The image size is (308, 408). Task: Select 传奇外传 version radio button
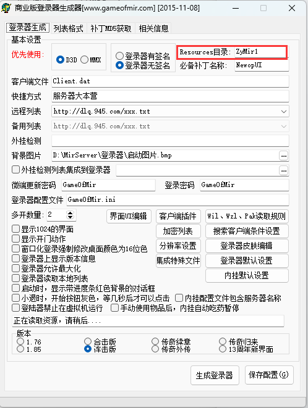pos(155,349)
